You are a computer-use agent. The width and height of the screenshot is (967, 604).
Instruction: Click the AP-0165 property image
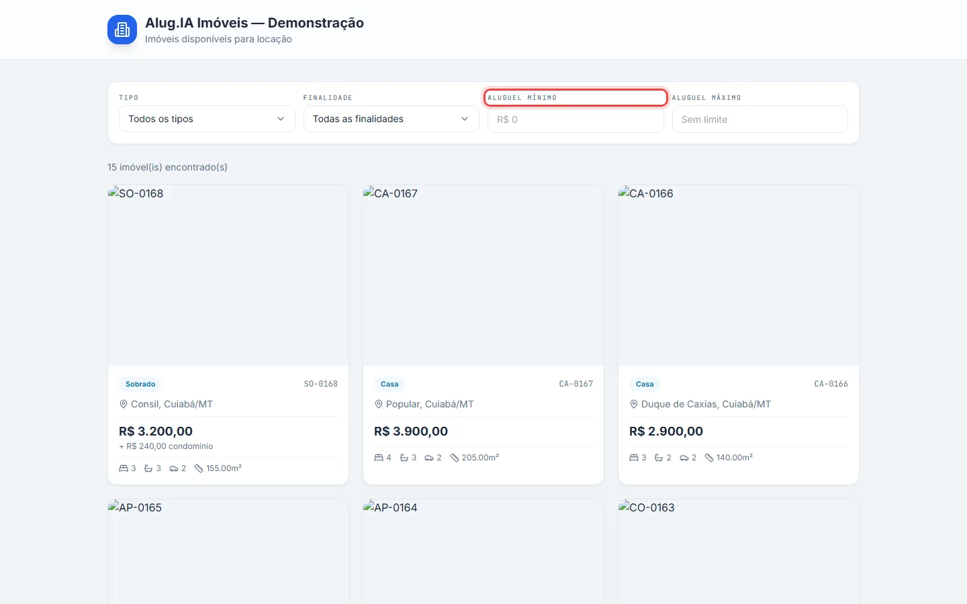228,552
